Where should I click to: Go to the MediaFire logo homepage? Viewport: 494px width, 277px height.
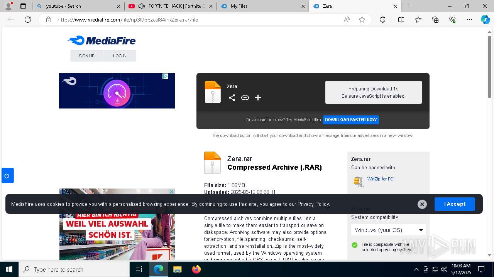click(102, 40)
